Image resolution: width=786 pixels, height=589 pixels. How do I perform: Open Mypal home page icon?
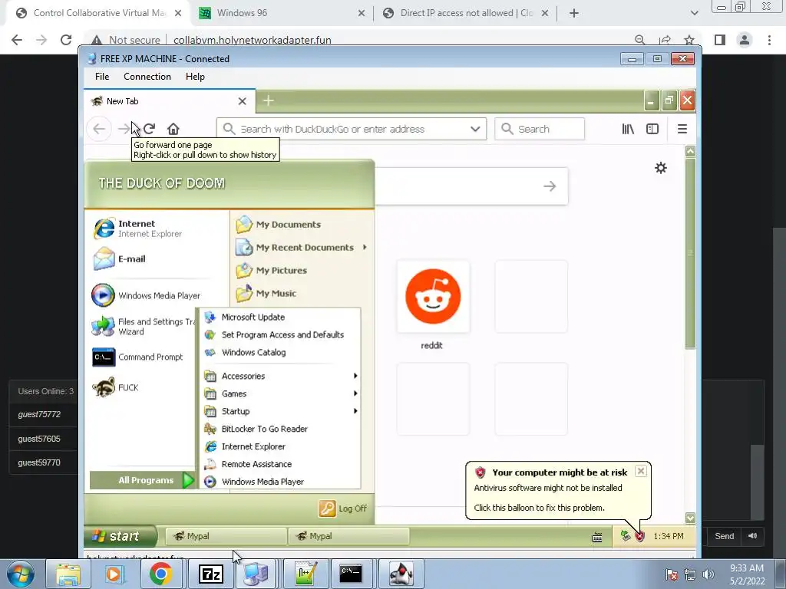point(173,129)
